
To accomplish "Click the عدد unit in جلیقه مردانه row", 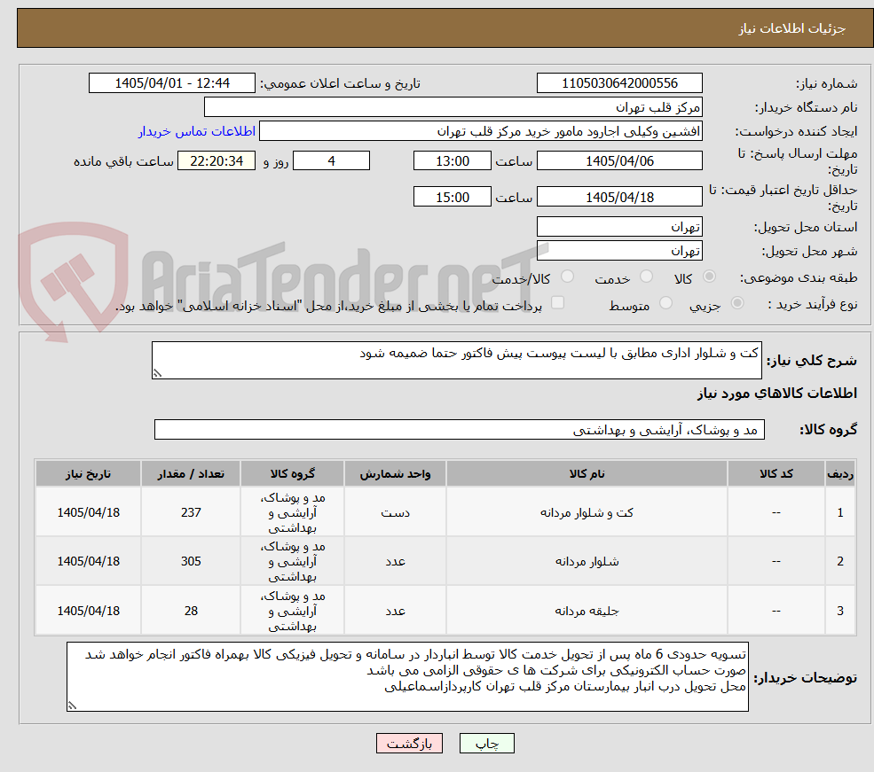I will 395,612.
